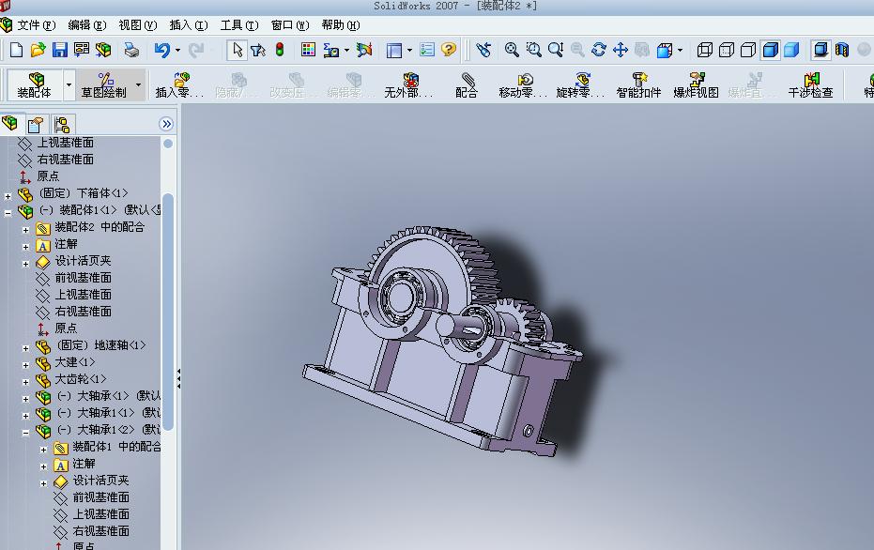Select the Rotate View tool

[x=599, y=50]
